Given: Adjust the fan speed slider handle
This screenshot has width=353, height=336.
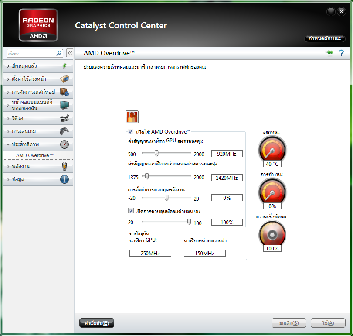Looking at the screenshot, I should point(189,222).
